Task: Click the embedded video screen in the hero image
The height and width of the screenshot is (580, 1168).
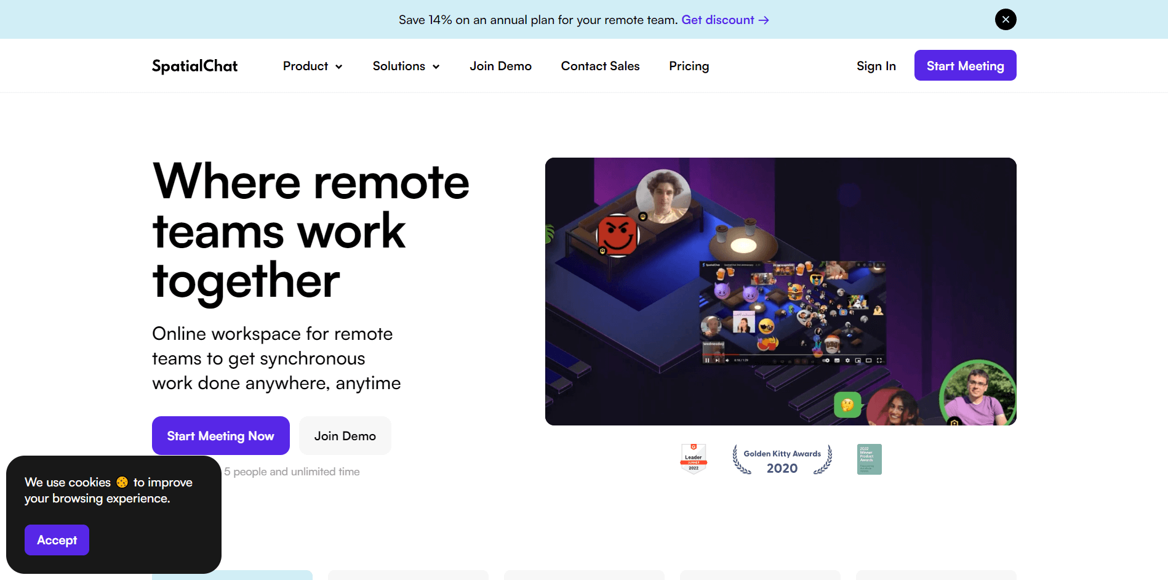Action: click(793, 313)
